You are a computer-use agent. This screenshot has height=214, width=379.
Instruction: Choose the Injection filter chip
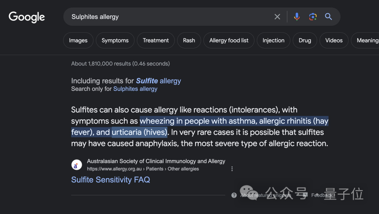(273, 40)
